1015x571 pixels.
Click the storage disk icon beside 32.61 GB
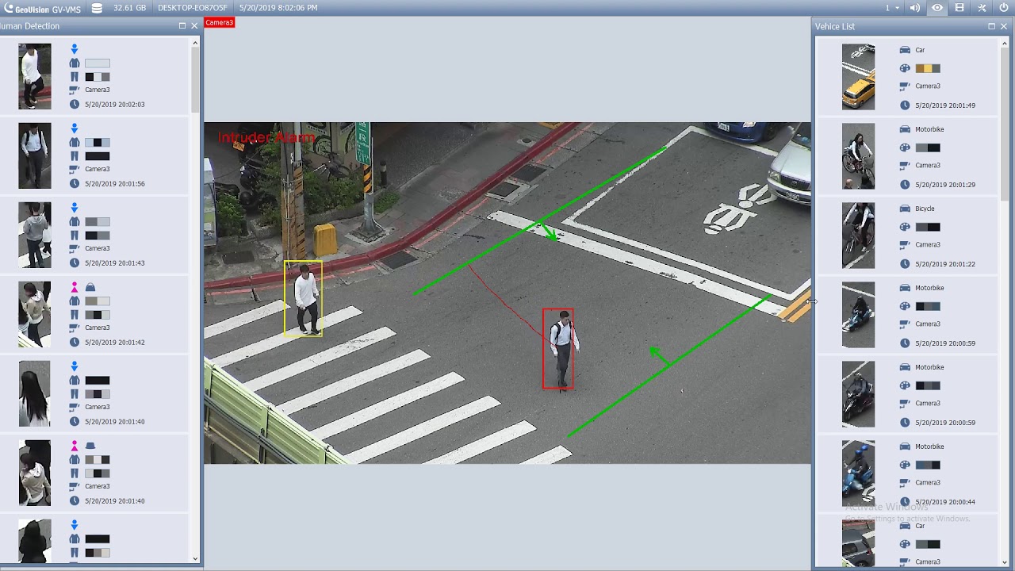(97, 8)
